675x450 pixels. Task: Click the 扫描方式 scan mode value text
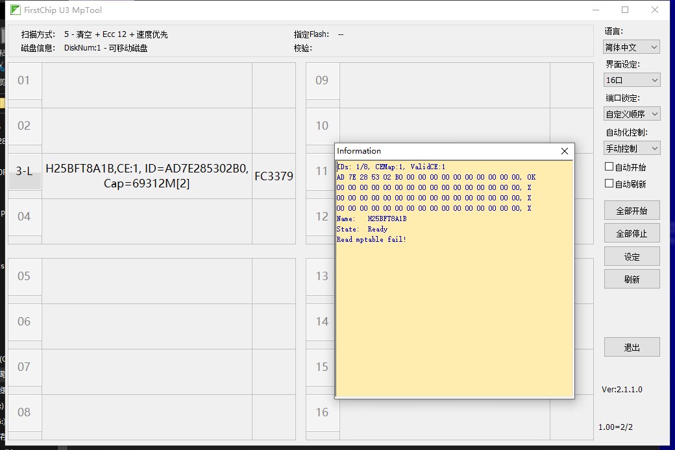pyautogui.click(x=116, y=34)
